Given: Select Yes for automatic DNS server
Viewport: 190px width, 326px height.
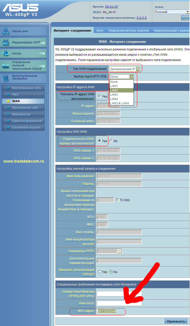Looking at the screenshot, I should [100, 141].
